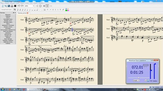Select the eighth note duration
The width and height of the screenshot is (163, 91).
coord(25,10)
